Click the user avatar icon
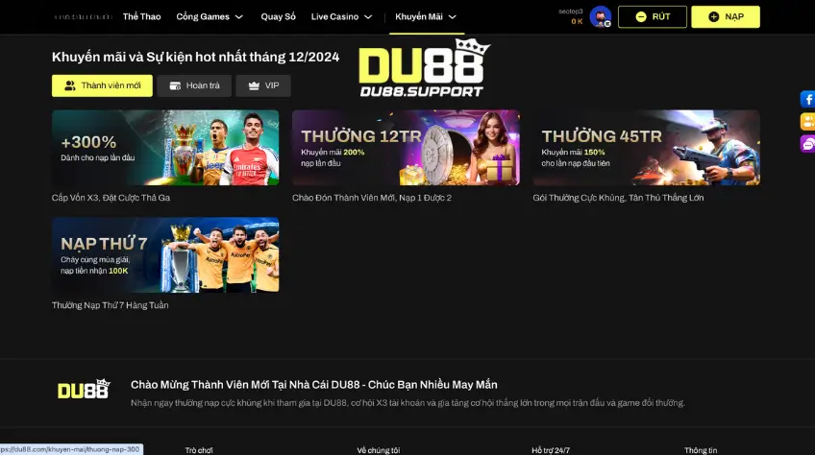The image size is (815, 455). coord(601,16)
